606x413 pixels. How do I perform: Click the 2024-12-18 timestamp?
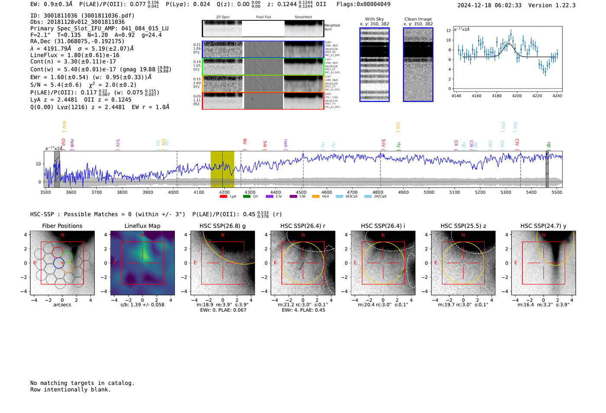490,5
